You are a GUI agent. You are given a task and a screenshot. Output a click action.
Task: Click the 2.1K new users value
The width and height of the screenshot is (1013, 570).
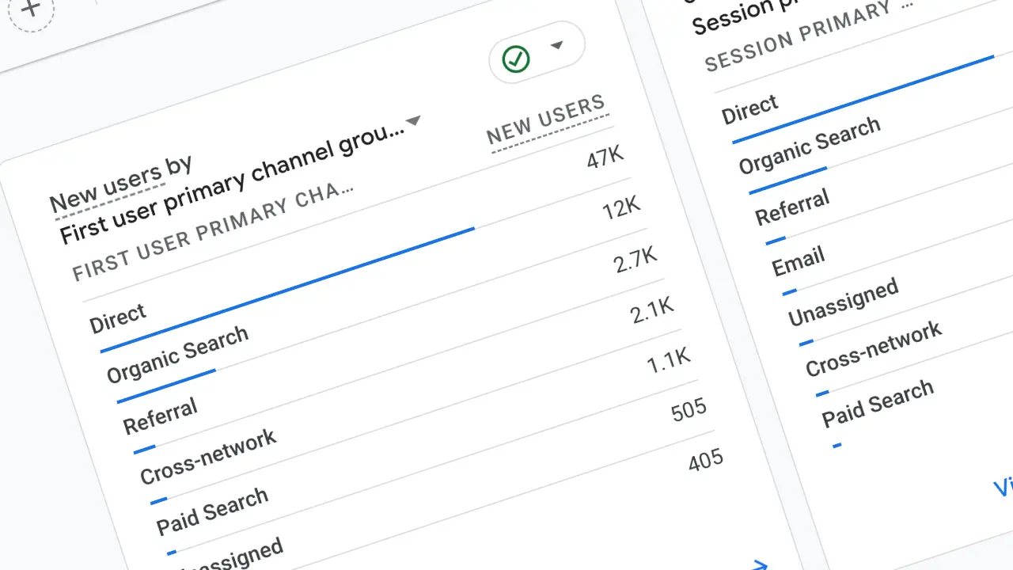[652, 310]
